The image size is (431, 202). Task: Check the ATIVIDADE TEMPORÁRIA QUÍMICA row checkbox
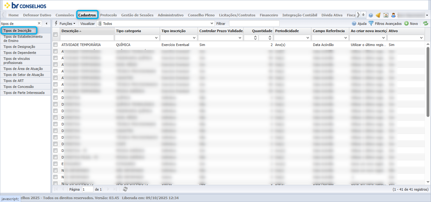tap(56, 45)
